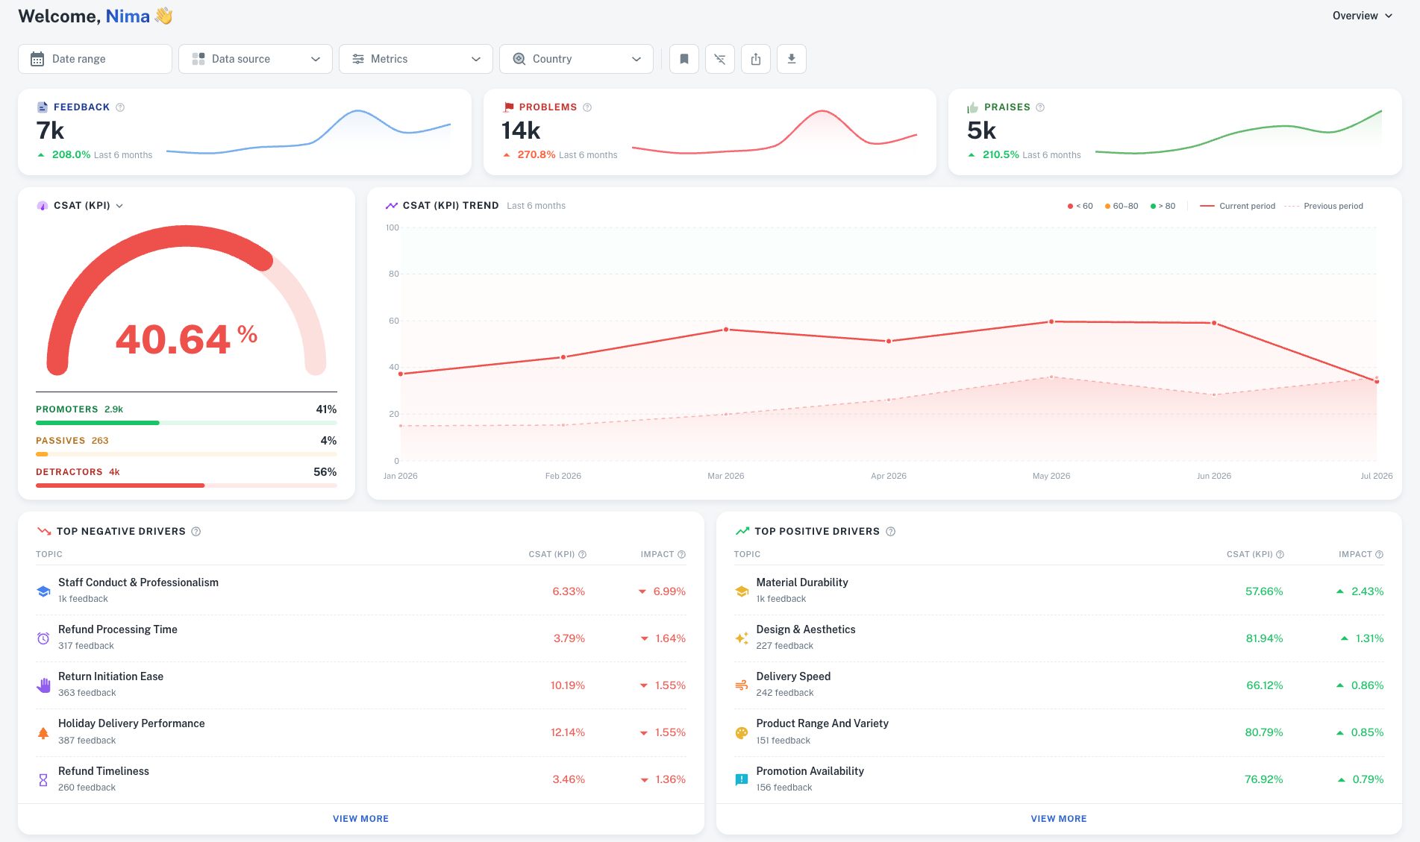Image resolution: width=1420 pixels, height=842 pixels.
Task: Click View More under positive drivers
Action: [1059, 819]
